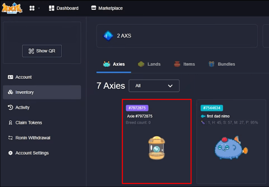The image size is (269, 187).
Task: Open the Axie egg incubator image
Action: (157, 148)
